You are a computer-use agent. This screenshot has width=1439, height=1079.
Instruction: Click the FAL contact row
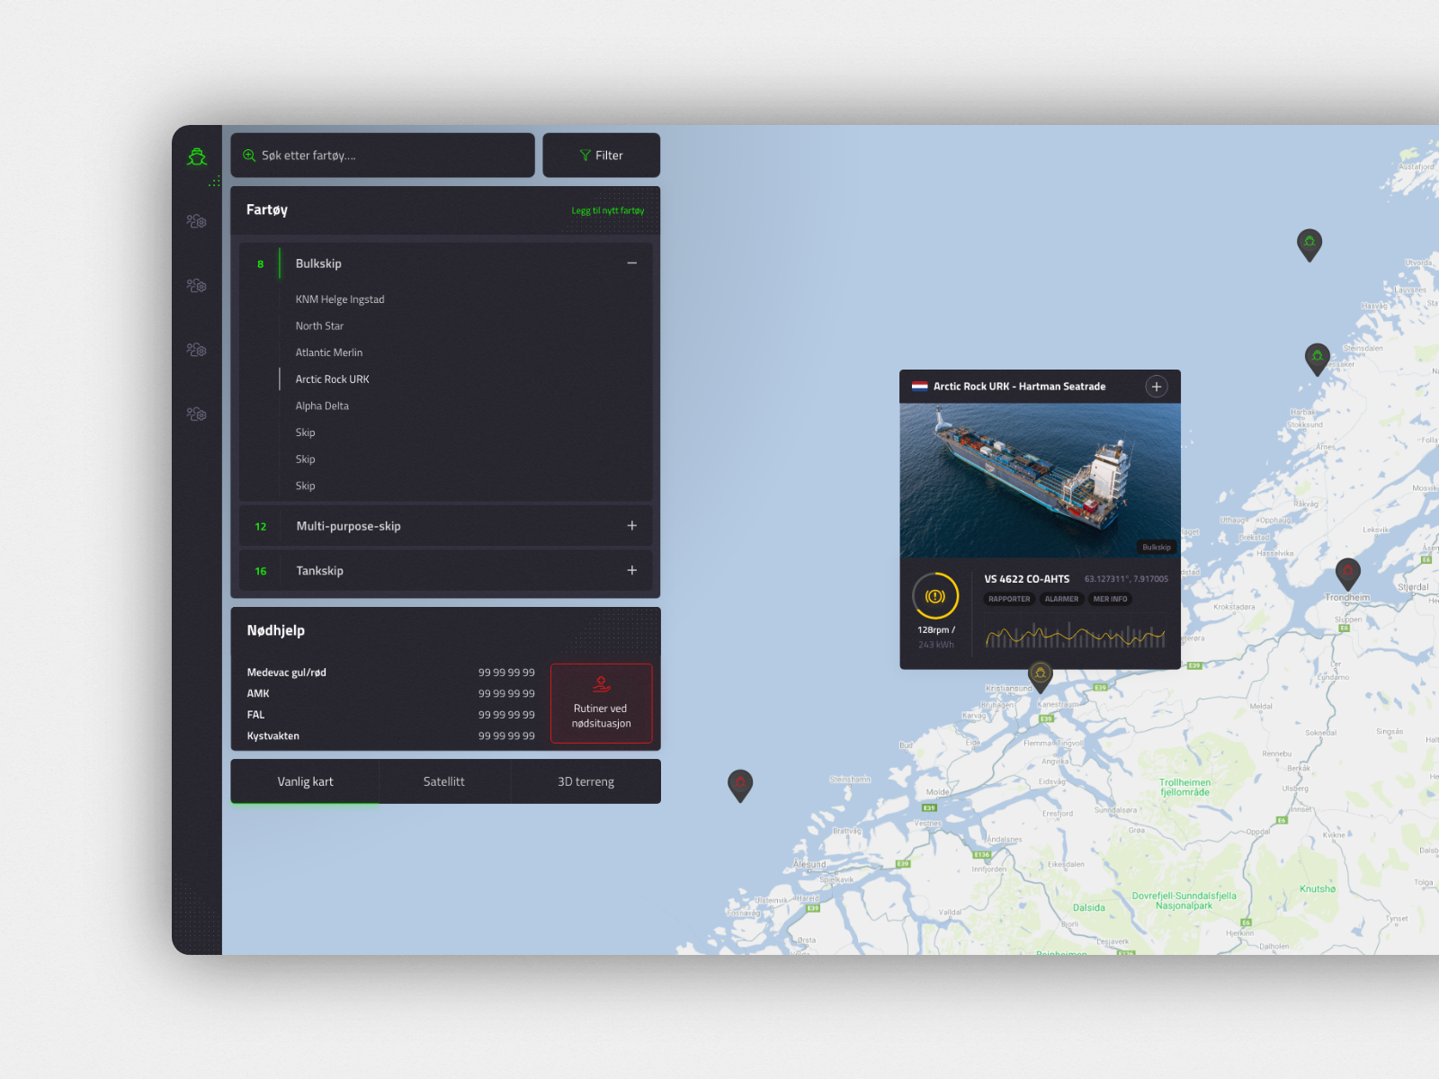[390, 715]
